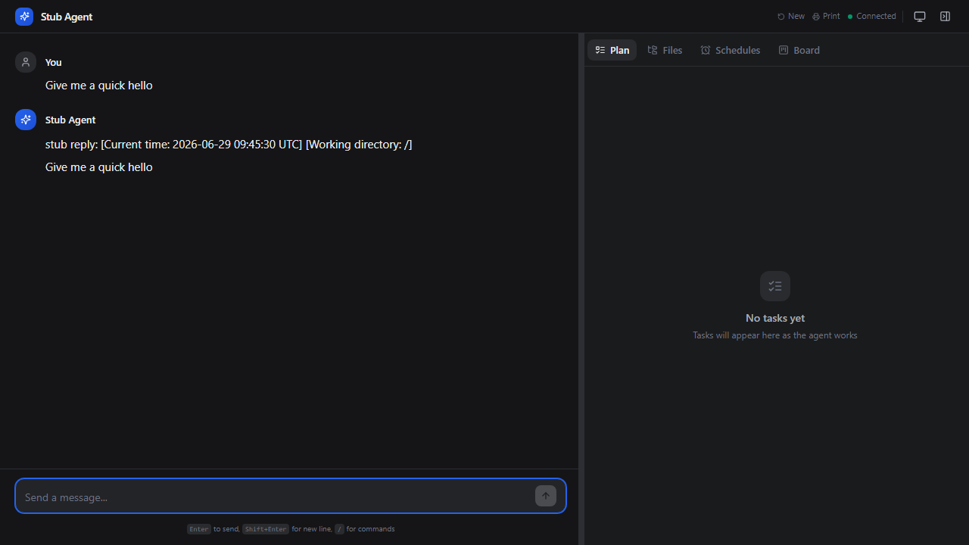Screen dimensions: 969x545
Task: Click the vertical divider between chat and panel
Action: 581,289
